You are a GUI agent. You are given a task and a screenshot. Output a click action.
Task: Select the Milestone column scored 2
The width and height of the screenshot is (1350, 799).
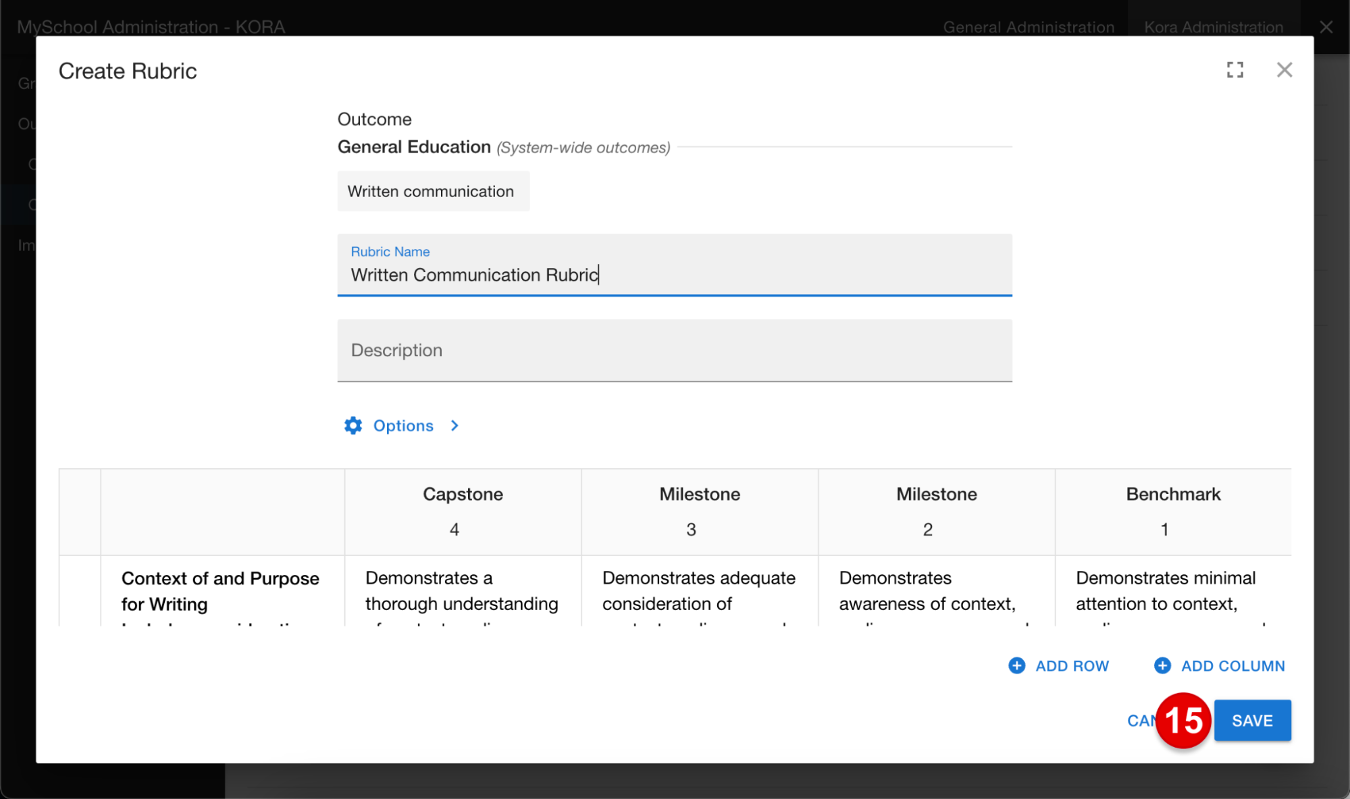point(937,512)
